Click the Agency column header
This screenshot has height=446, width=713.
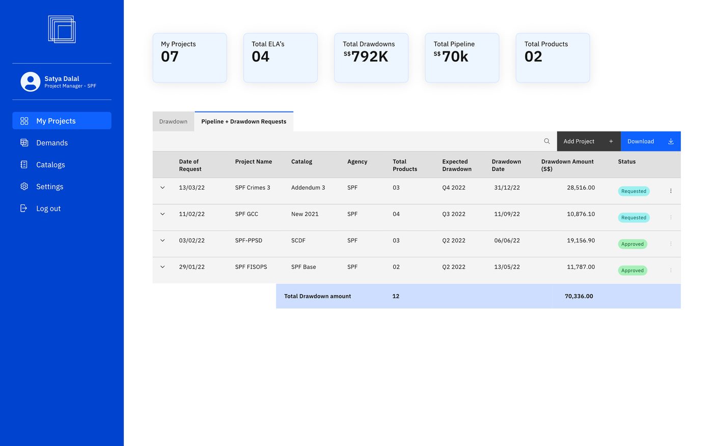[357, 162]
